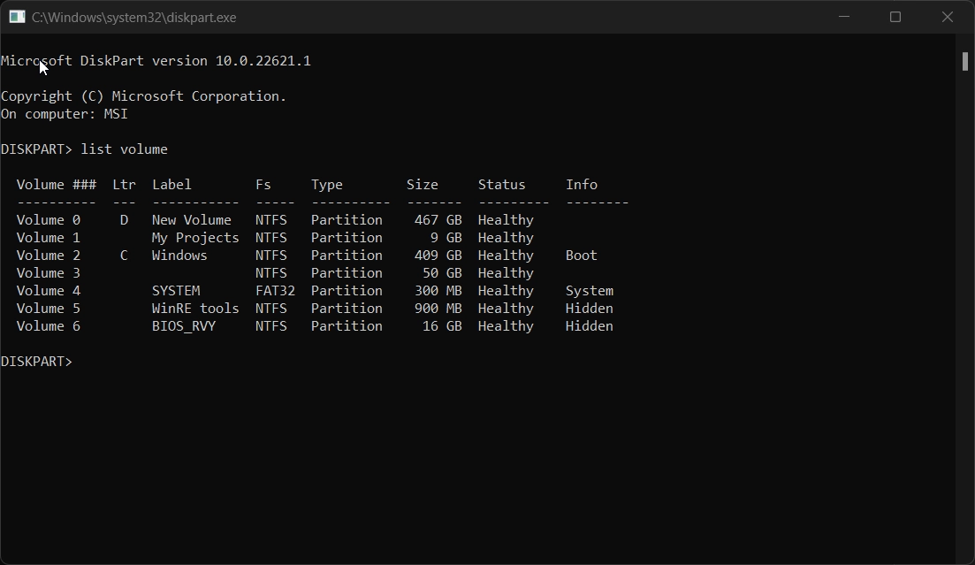Viewport: 975px width, 565px height.
Task: Click the 'Healthy' status of Volume 0
Action: tap(507, 220)
